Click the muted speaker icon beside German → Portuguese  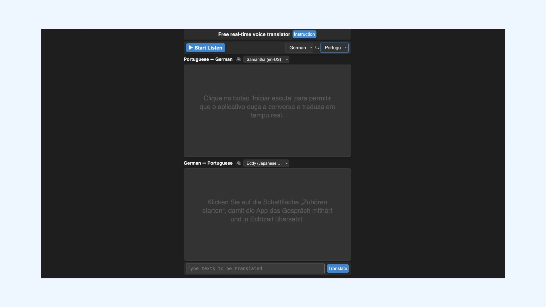(x=239, y=163)
